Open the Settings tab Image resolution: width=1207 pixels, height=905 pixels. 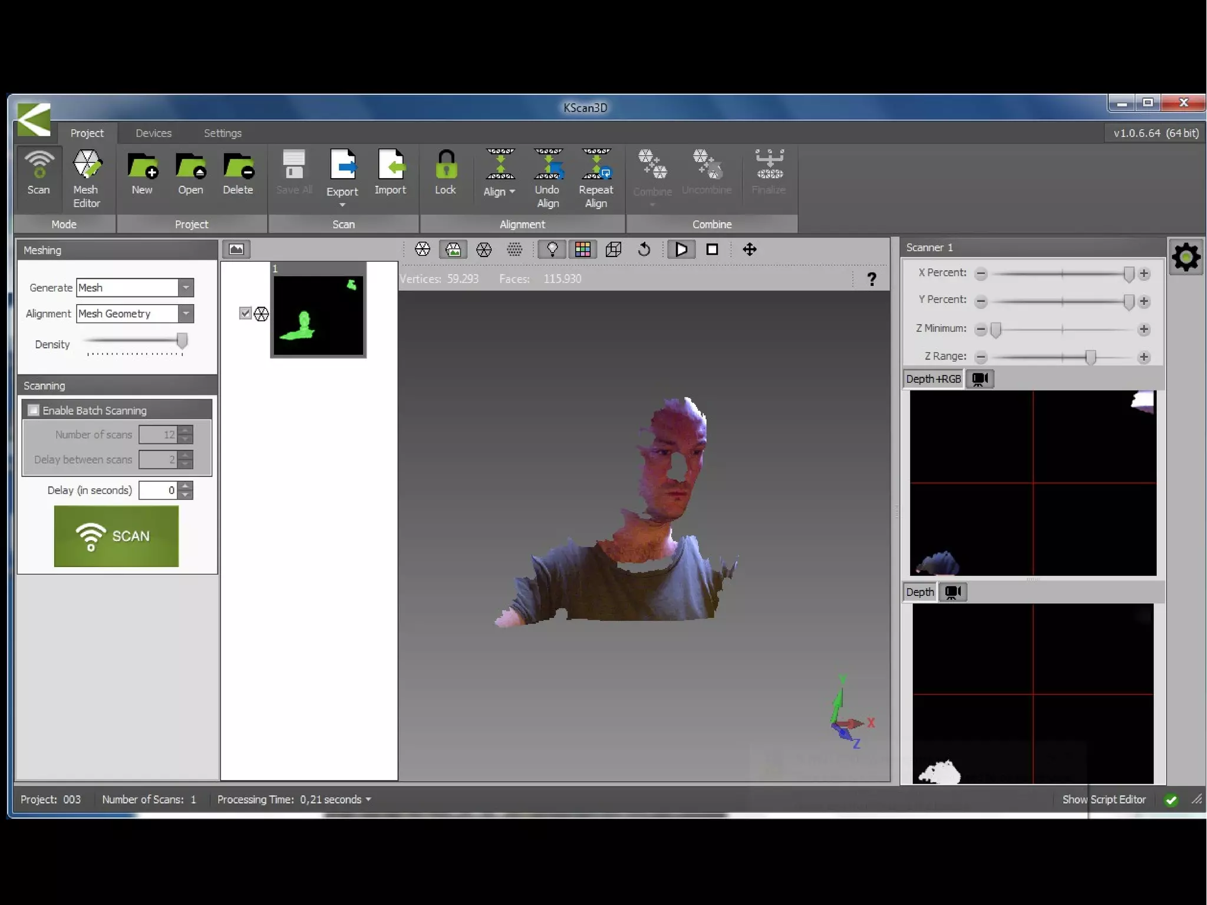click(x=222, y=133)
